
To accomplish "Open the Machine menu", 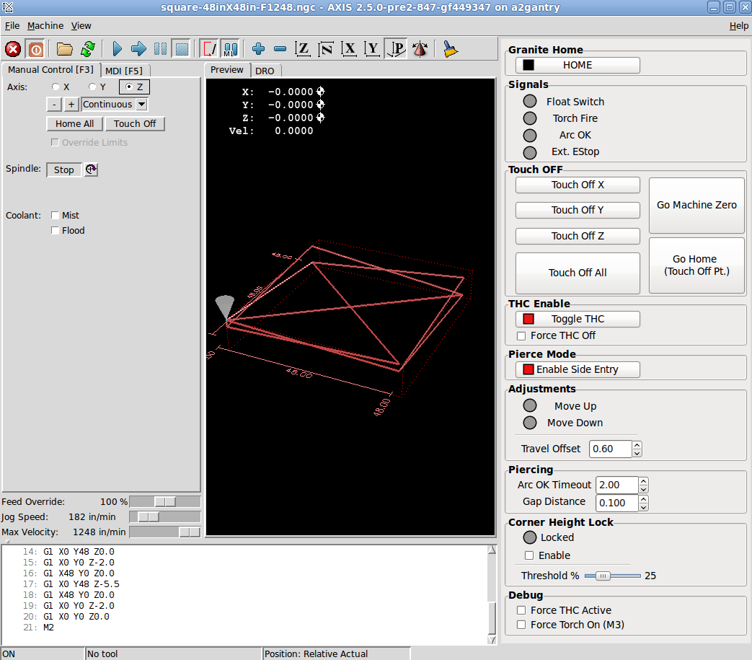I will (45, 26).
